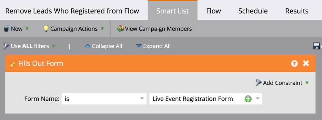Click the Add Constraint funnel icon
Viewport: 322px width, 120px height.
[258, 83]
